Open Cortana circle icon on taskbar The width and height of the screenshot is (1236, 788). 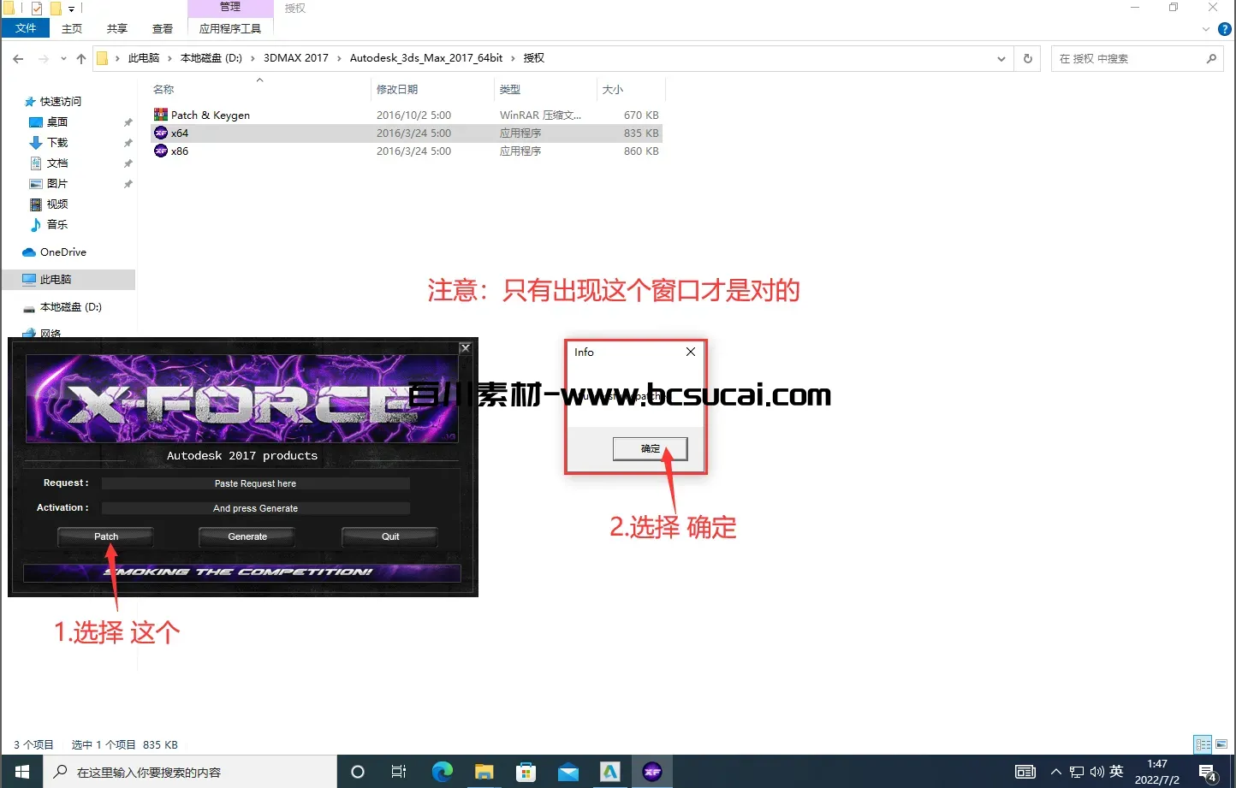coord(358,772)
